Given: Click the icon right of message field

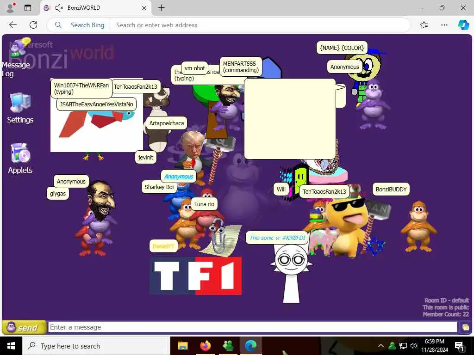Looking at the screenshot, I should coord(465,327).
